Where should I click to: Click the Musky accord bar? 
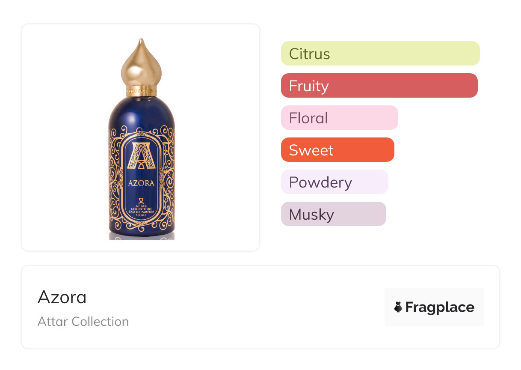pyautogui.click(x=333, y=214)
